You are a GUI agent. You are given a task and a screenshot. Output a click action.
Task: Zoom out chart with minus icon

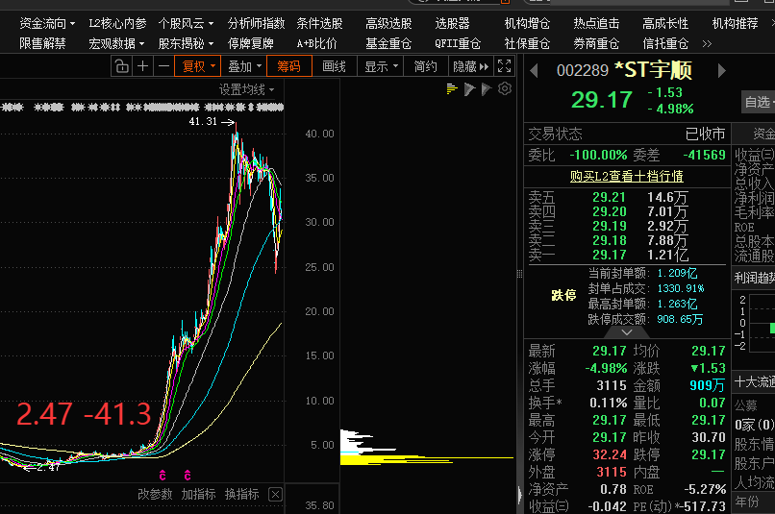coord(164,66)
